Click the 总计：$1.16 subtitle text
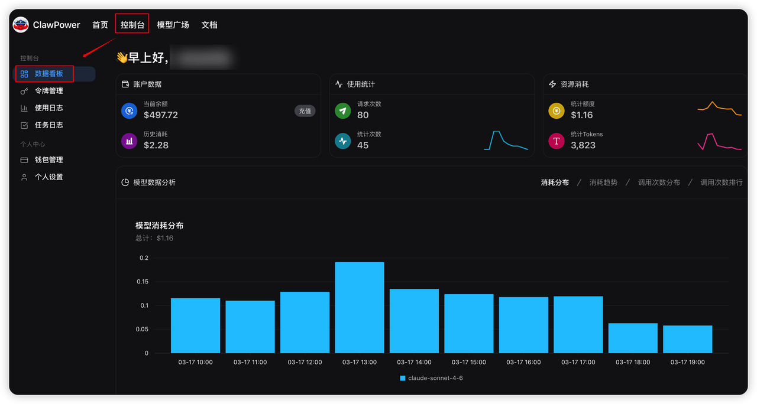Screen dimensions: 757x404 coord(154,239)
